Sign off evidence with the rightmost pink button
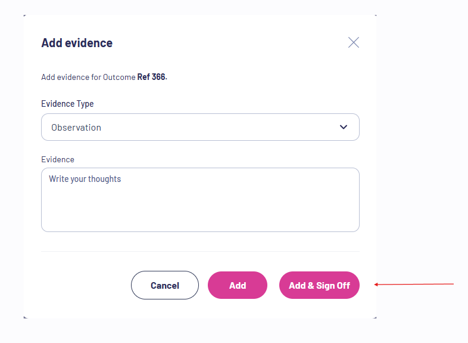Image resolution: width=468 pixels, height=343 pixels. 319,285
